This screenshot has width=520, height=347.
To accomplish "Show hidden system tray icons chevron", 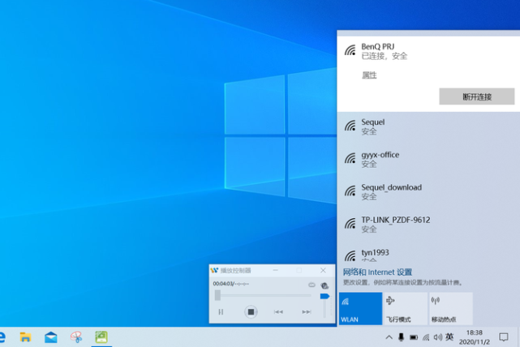I will pos(389,337).
